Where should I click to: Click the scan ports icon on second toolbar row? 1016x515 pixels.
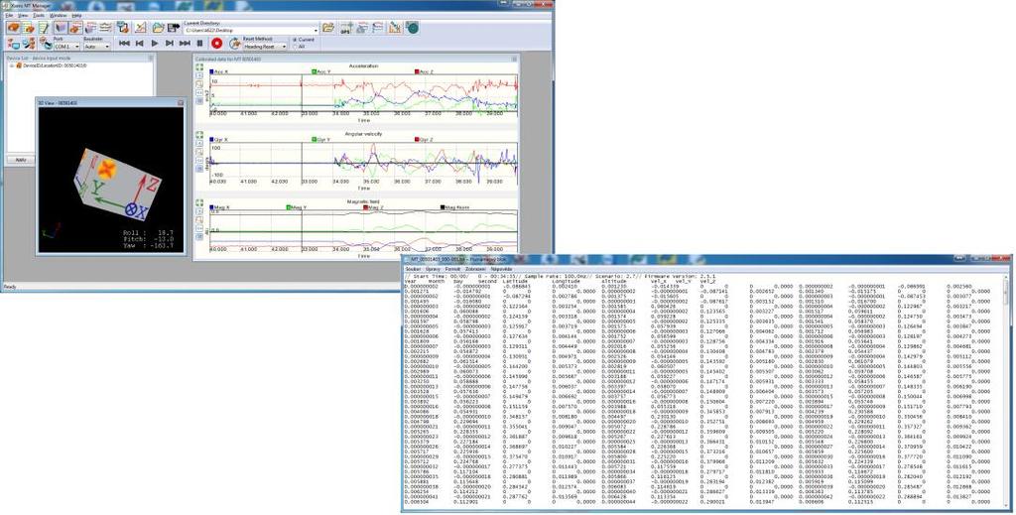(14, 44)
